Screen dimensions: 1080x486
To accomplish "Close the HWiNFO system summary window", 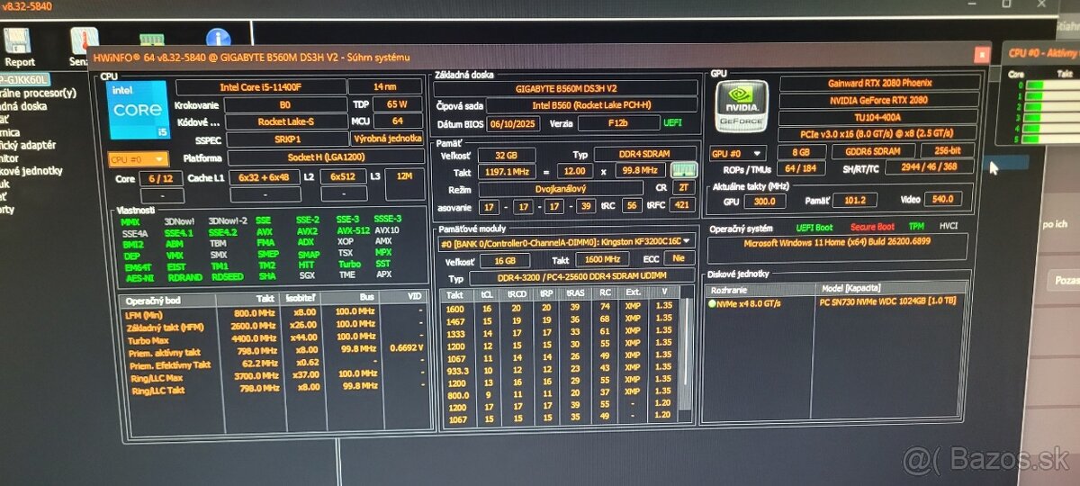I will point(981,55).
